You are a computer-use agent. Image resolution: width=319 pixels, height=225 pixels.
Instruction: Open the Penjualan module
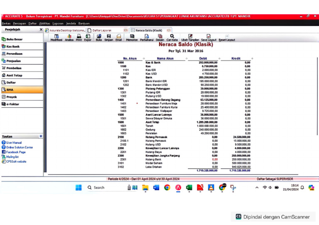22,61
